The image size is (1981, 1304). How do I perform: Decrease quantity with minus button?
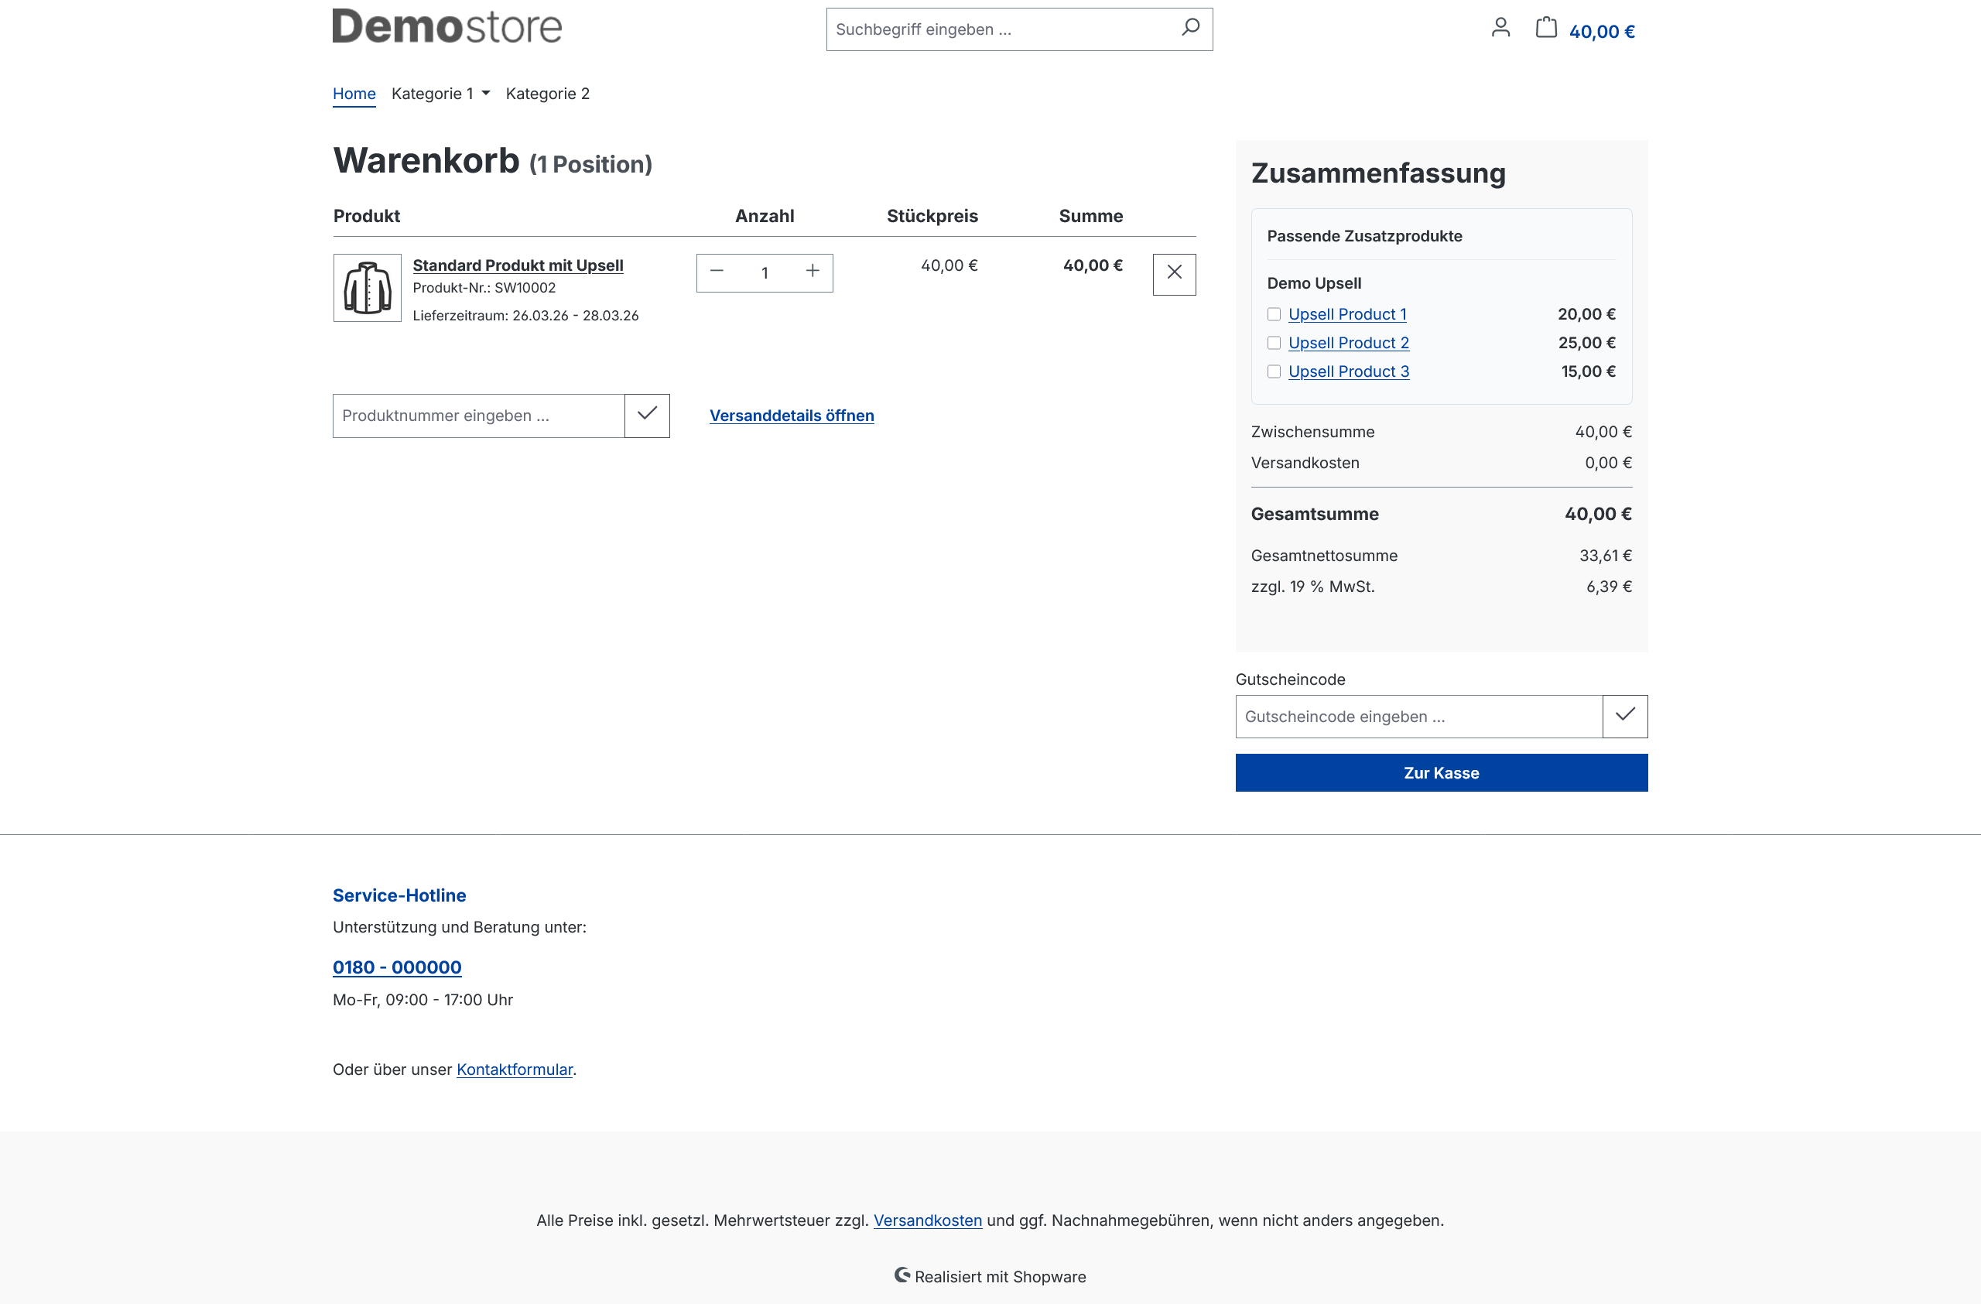717,272
